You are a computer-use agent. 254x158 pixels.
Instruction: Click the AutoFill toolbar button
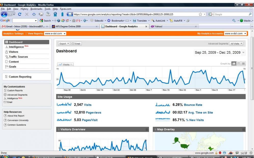point(176,21)
